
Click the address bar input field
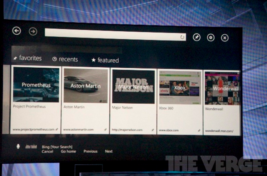(115, 35)
